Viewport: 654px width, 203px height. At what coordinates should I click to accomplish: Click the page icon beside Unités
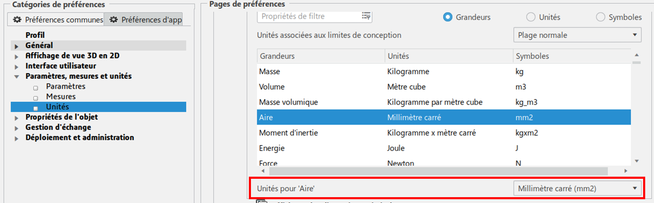pos(36,108)
